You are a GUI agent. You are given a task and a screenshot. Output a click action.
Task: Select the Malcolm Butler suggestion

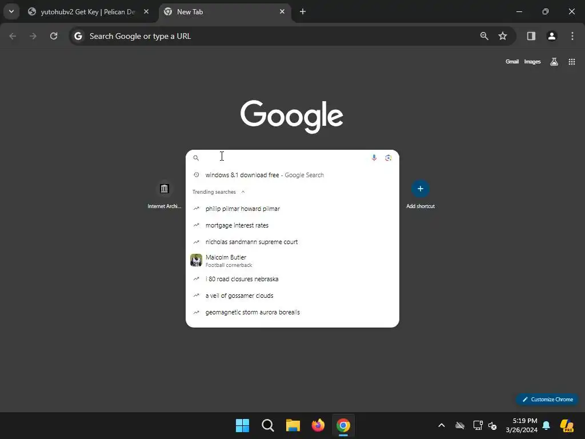[x=292, y=261]
